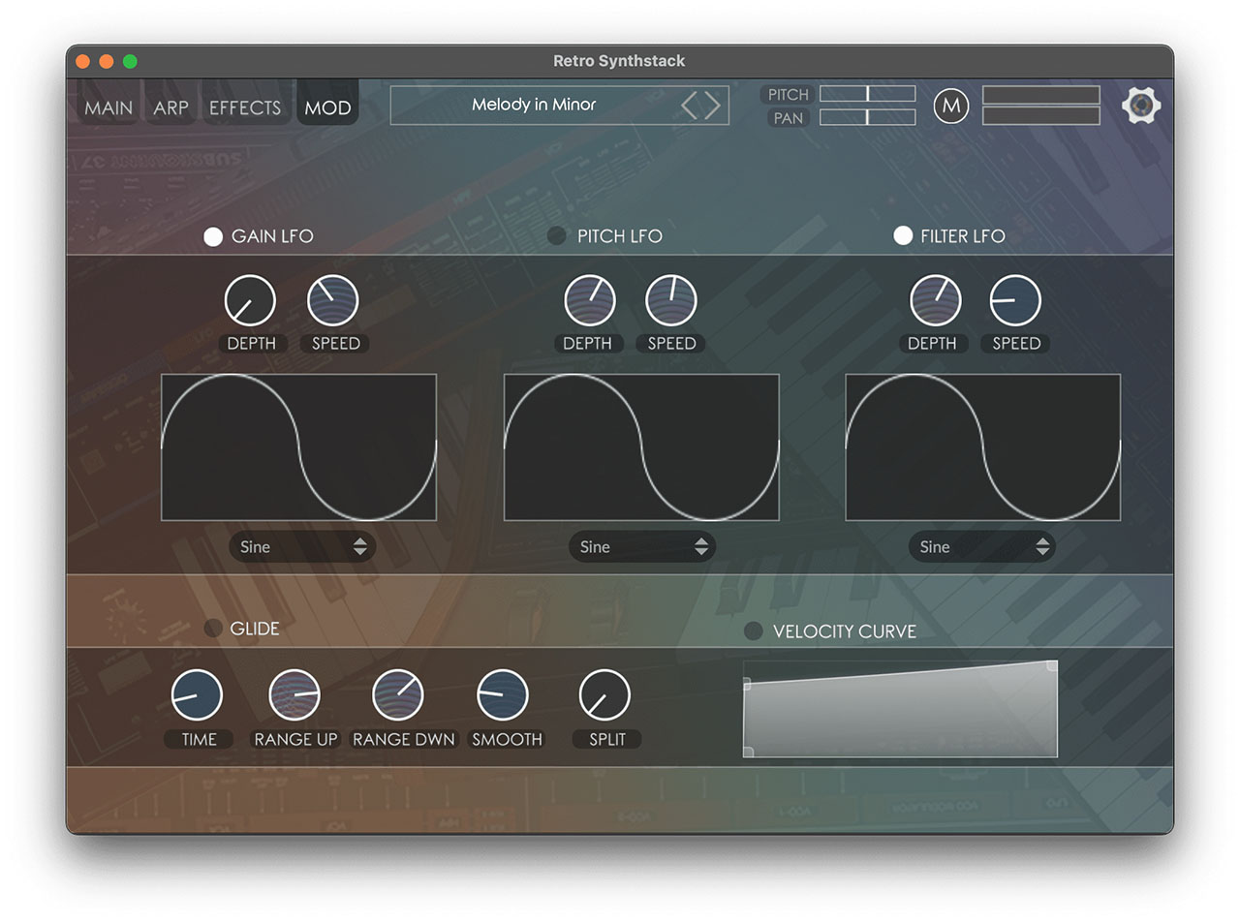The image size is (1240, 922).
Task: Switch to the MAIN tab
Action: [108, 108]
